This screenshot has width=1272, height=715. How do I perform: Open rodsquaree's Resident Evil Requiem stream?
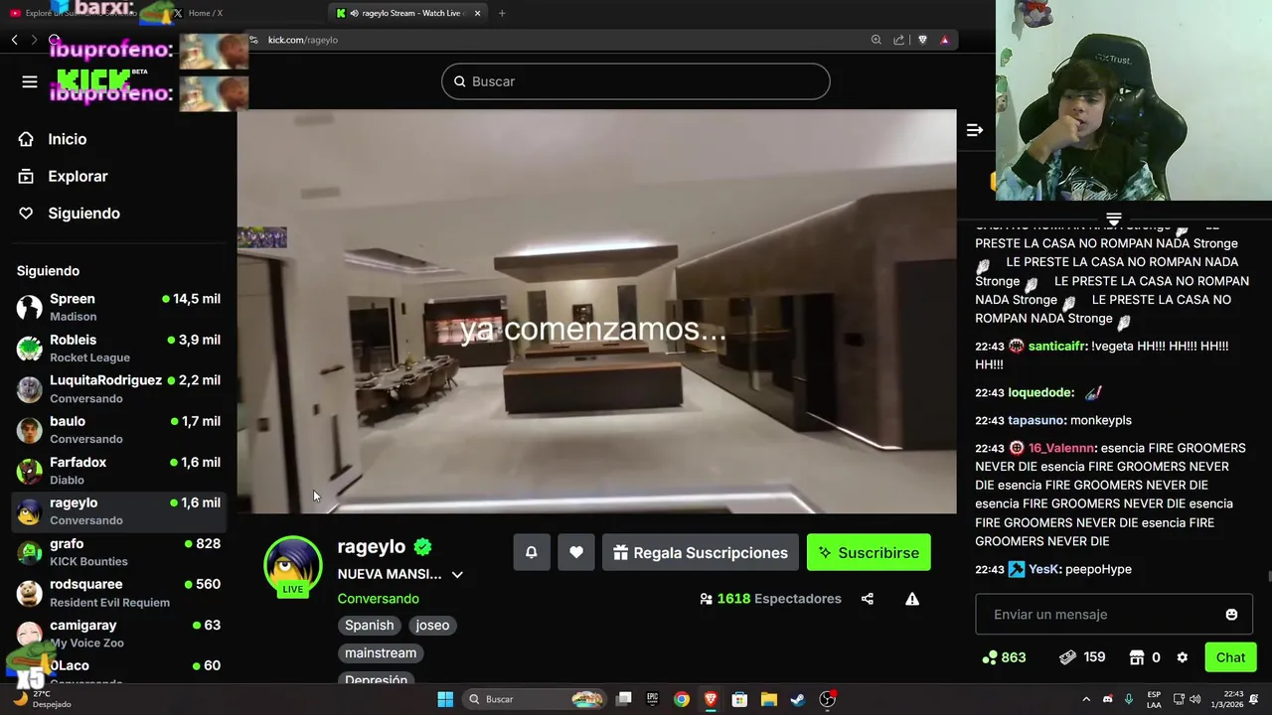pyautogui.click(x=118, y=592)
